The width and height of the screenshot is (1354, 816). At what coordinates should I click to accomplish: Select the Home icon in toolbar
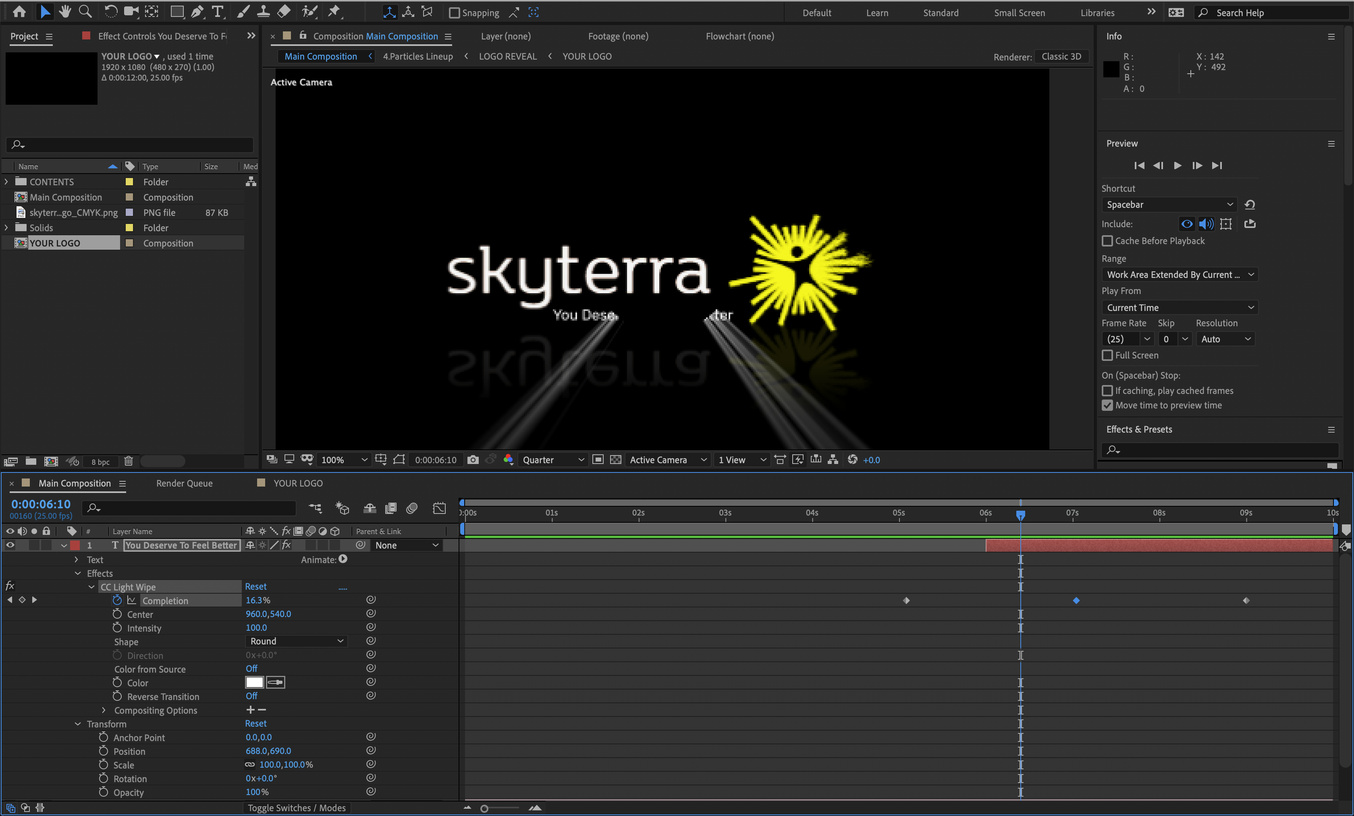point(19,12)
